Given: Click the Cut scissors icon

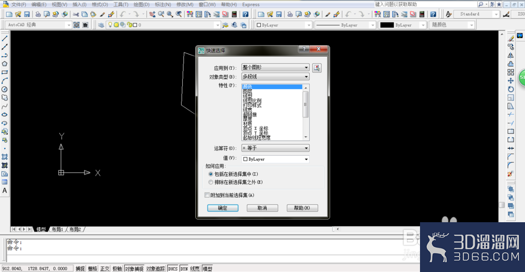Looking at the screenshot, I should pos(76,14).
